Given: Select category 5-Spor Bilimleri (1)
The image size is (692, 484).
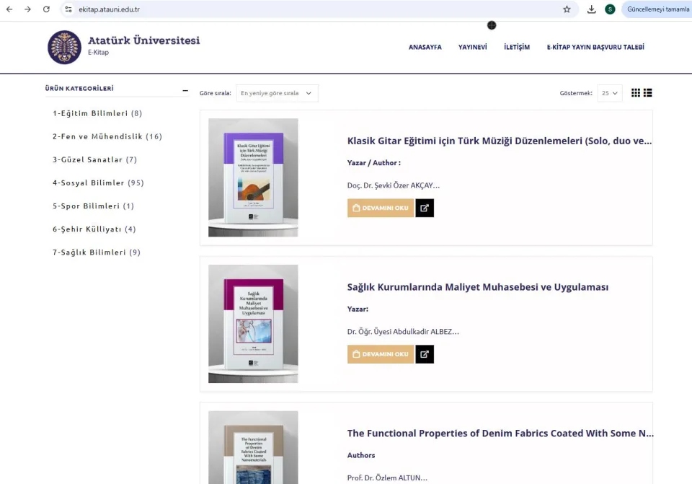Looking at the screenshot, I should click(93, 206).
